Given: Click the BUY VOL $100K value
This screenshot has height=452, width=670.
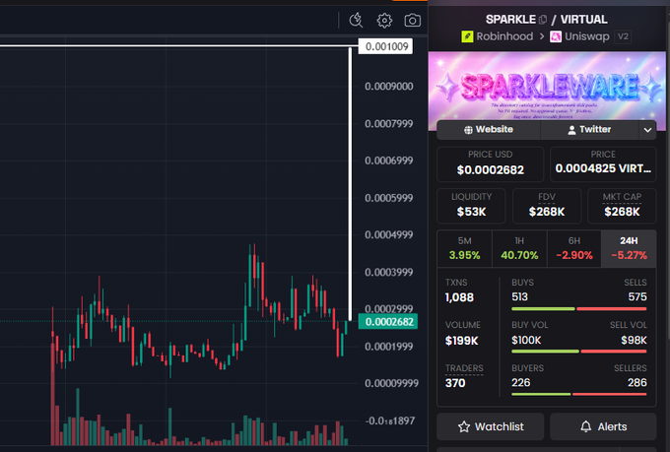Looking at the screenshot, I should [526, 340].
